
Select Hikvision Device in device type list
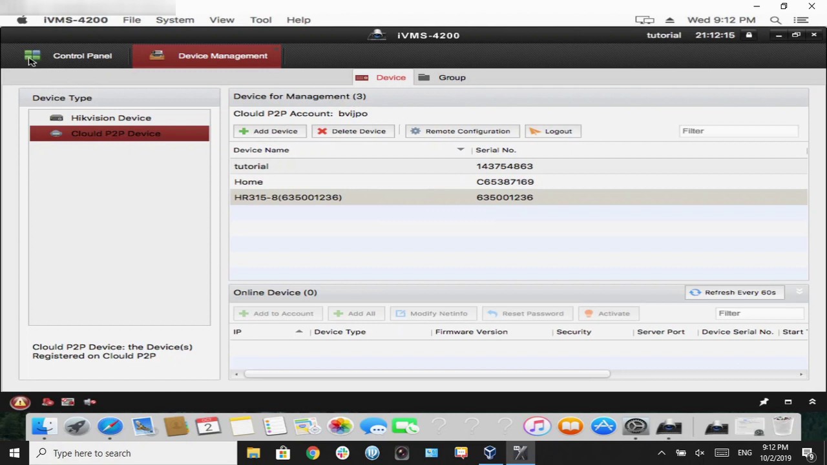click(x=120, y=118)
